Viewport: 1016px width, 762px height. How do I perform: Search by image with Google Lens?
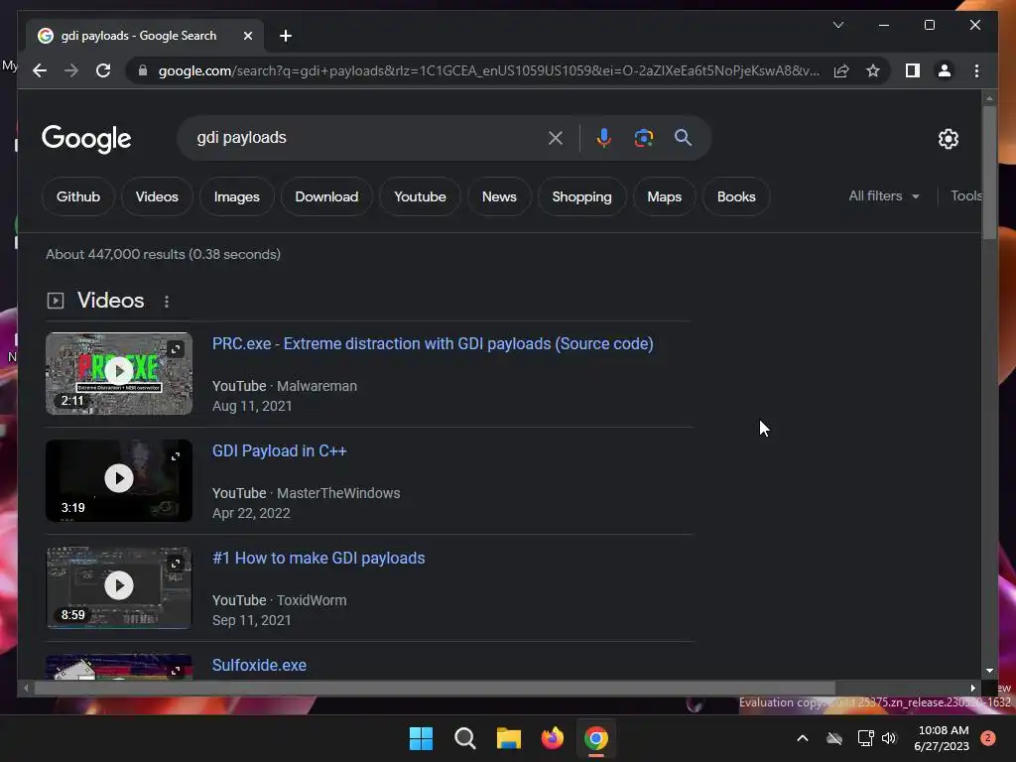[643, 137]
